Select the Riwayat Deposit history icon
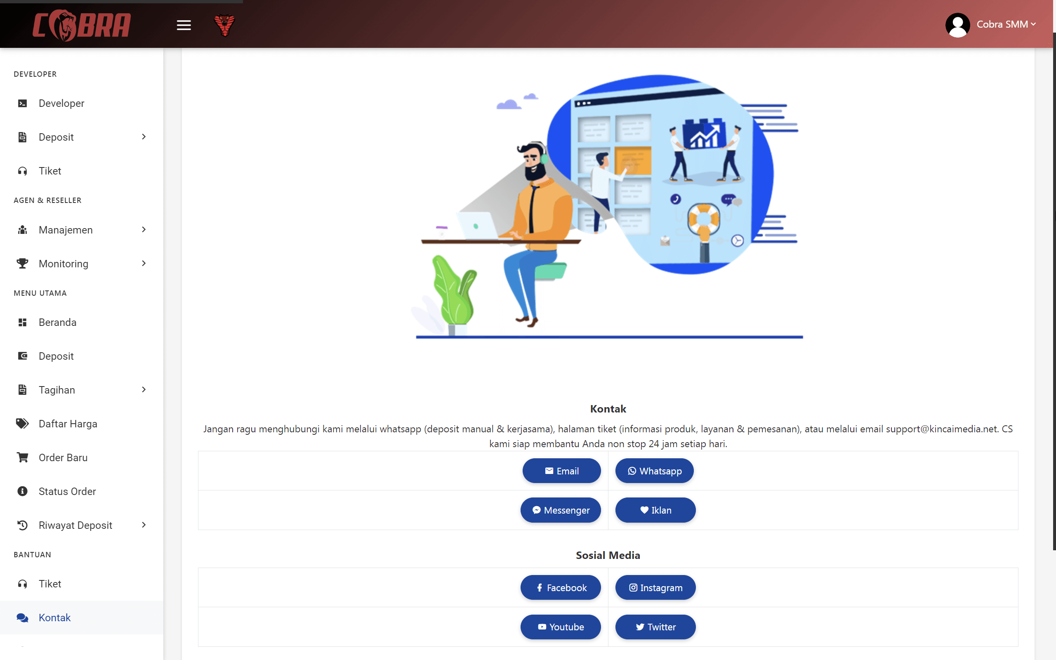 (22, 525)
